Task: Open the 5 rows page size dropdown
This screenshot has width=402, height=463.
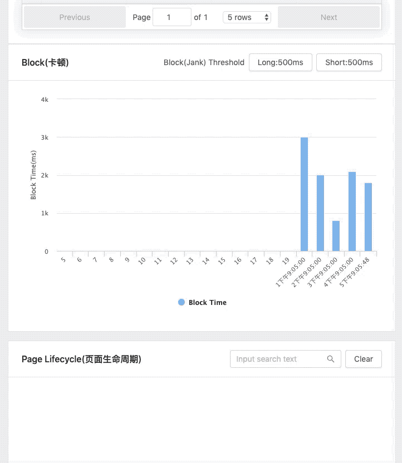Action: pyautogui.click(x=247, y=17)
